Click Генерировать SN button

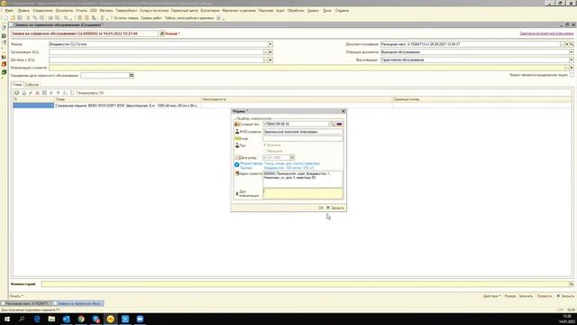[x=90, y=93]
